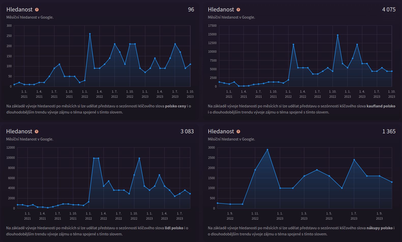Select the bold keyword 'lidl polsko'
This screenshot has width=402, height=242.
point(174,228)
